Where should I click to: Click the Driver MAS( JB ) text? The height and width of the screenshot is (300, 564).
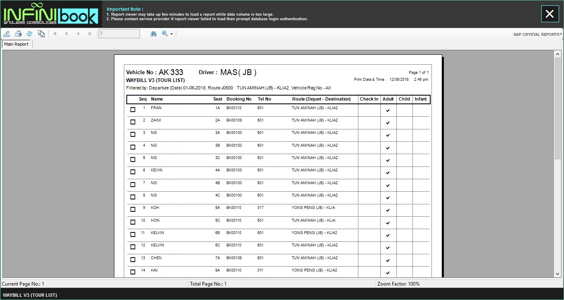[227, 72]
